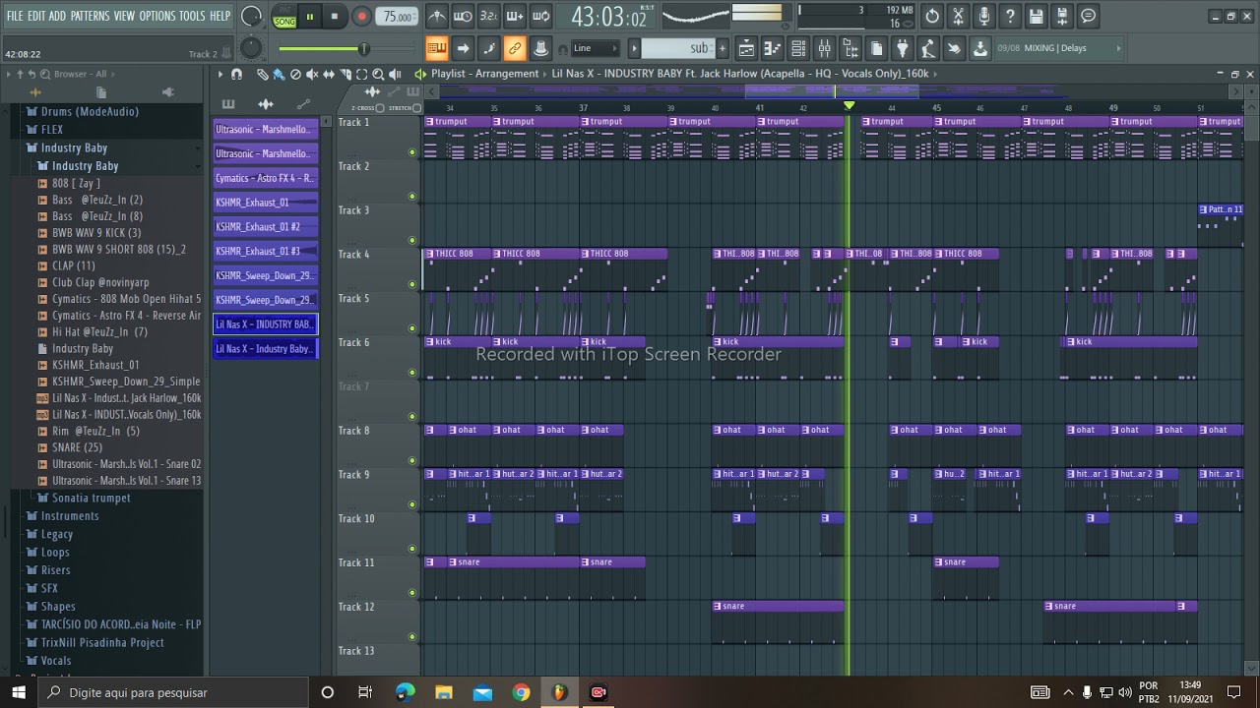This screenshot has width=1260, height=708.
Task: Open the PATTERNS menu
Action: [90, 16]
